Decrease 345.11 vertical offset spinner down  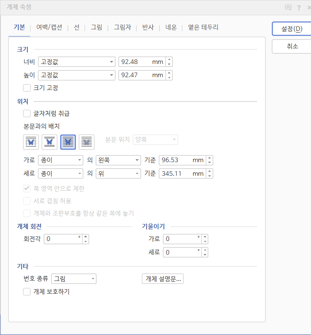[x=210, y=176]
